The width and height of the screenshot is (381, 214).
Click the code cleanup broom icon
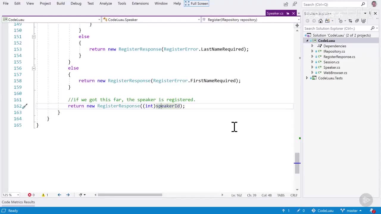[x=80, y=195]
